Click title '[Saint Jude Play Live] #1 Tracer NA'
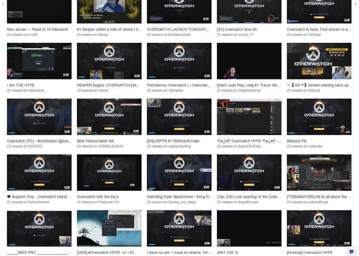Viewport: 359px width, 256px height. tap(249, 85)
